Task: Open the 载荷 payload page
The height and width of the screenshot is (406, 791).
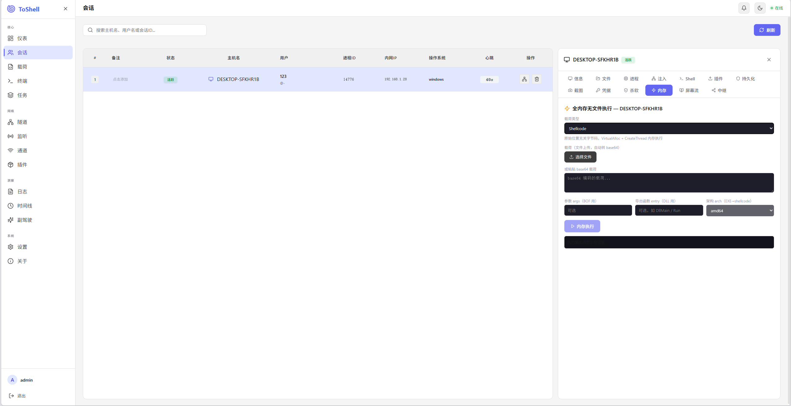Action: click(38, 67)
